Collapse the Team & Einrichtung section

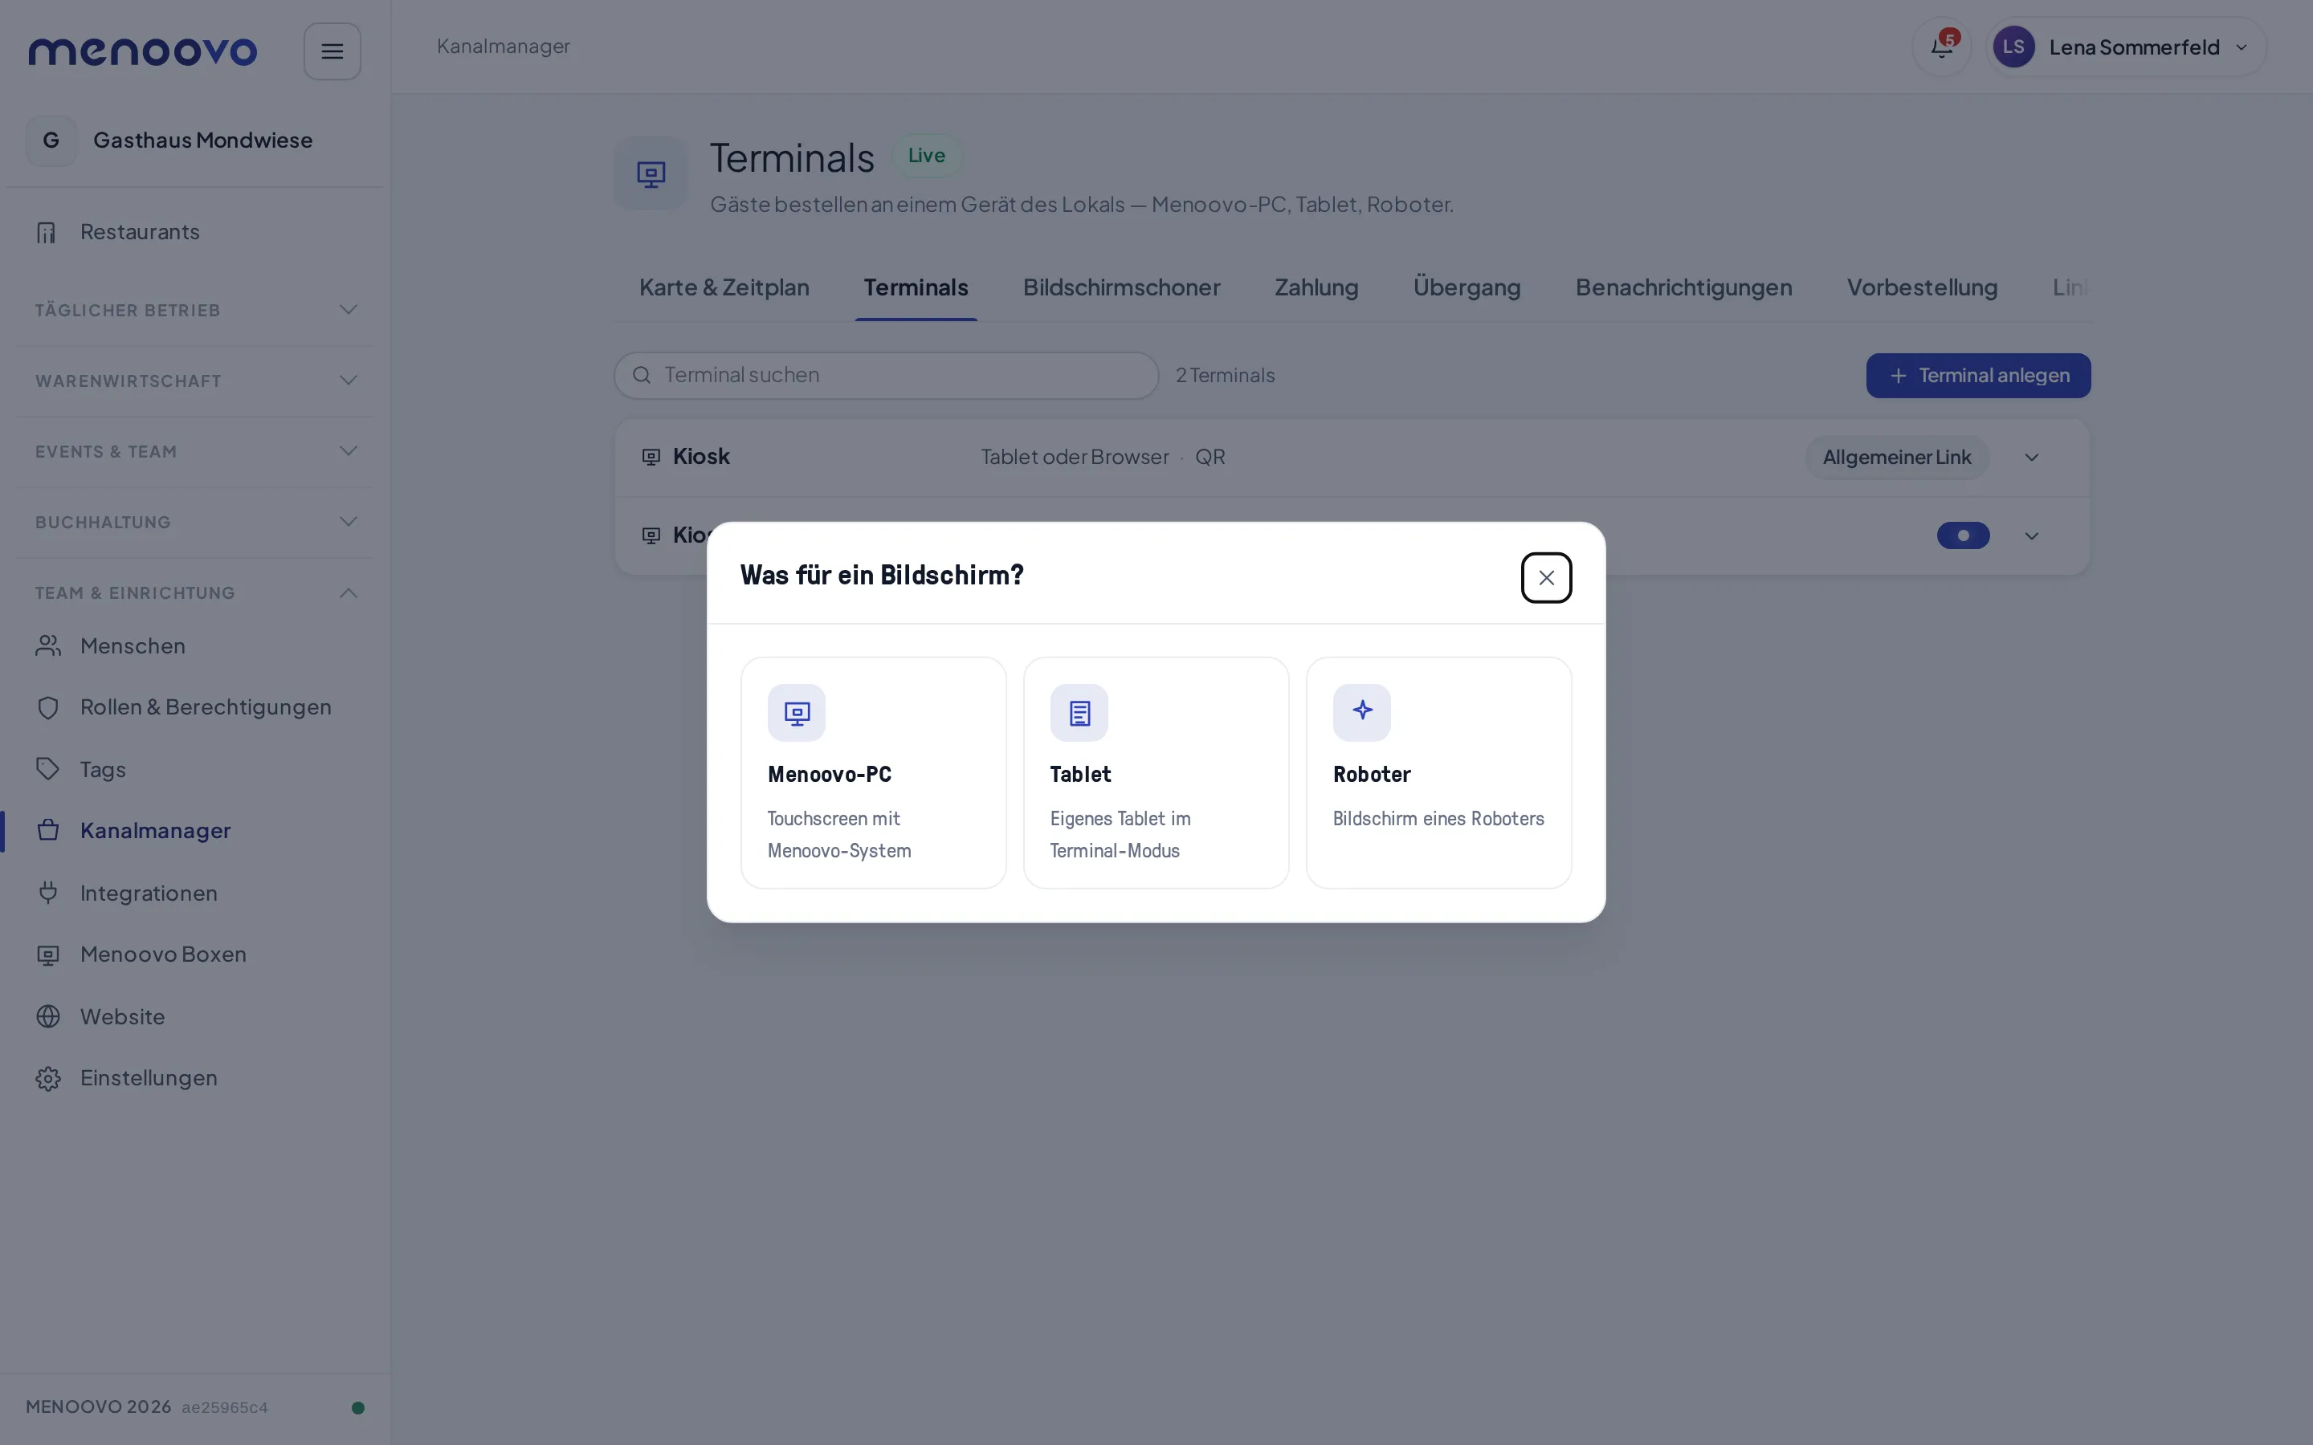pos(195,592)
